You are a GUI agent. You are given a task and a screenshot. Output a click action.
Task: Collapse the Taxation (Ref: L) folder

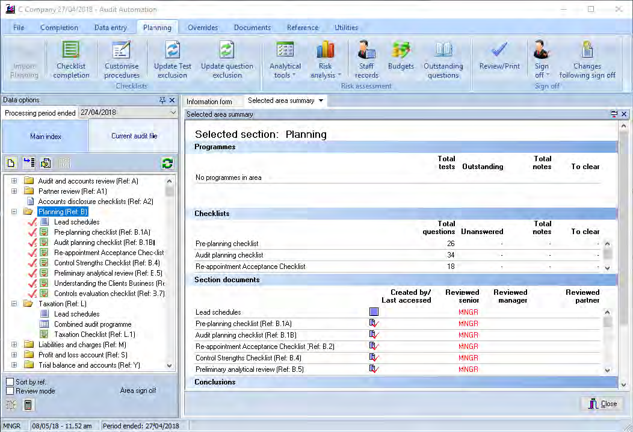click(x=14, y=304)
